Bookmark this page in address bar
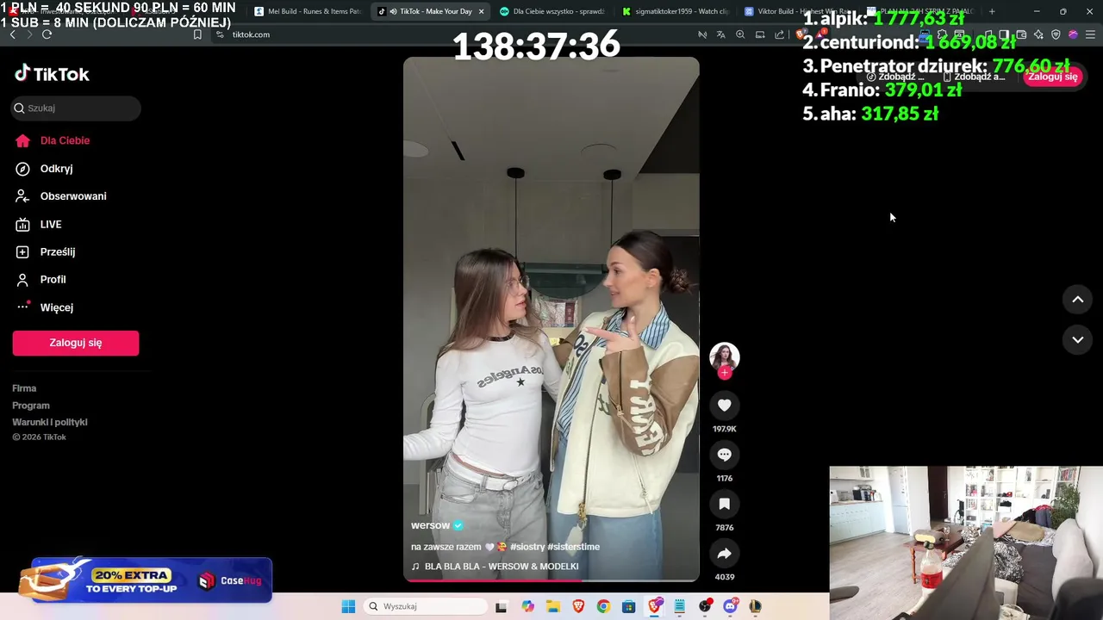Viewport: 1103px width, 620px height. tap(197, 34)
